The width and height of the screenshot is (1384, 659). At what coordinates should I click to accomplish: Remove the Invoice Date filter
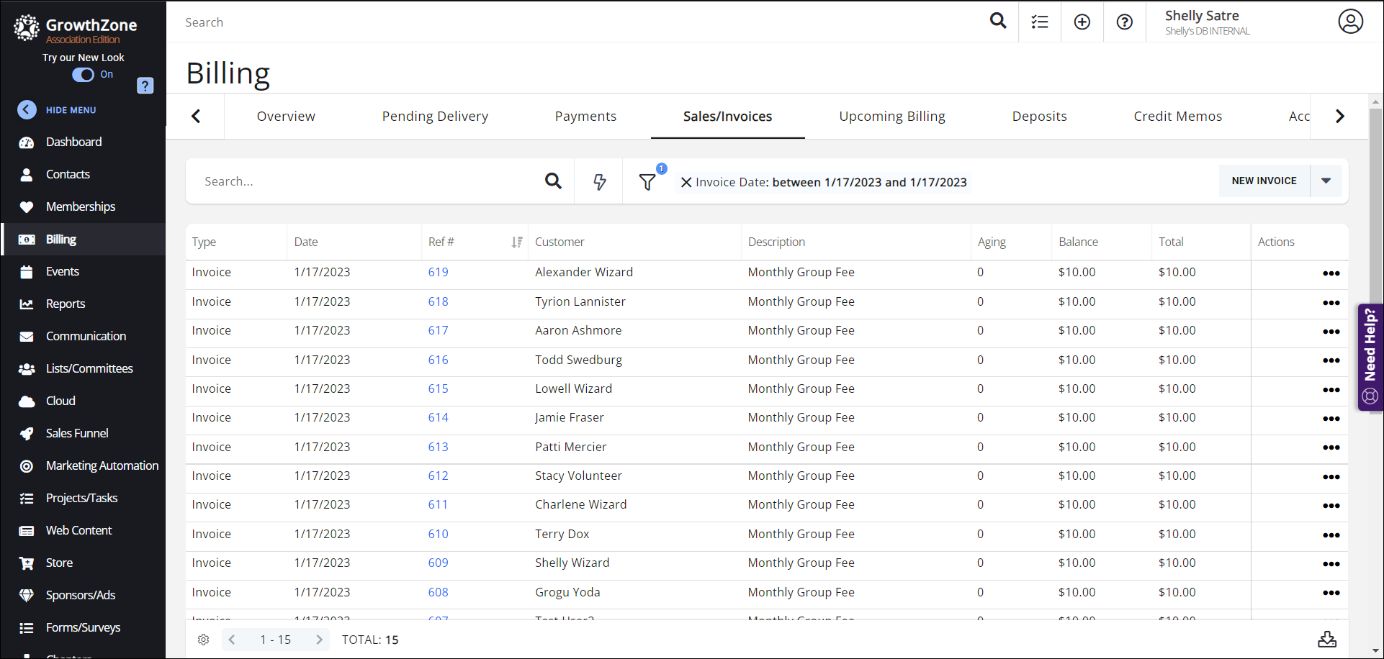pos(686,183)
